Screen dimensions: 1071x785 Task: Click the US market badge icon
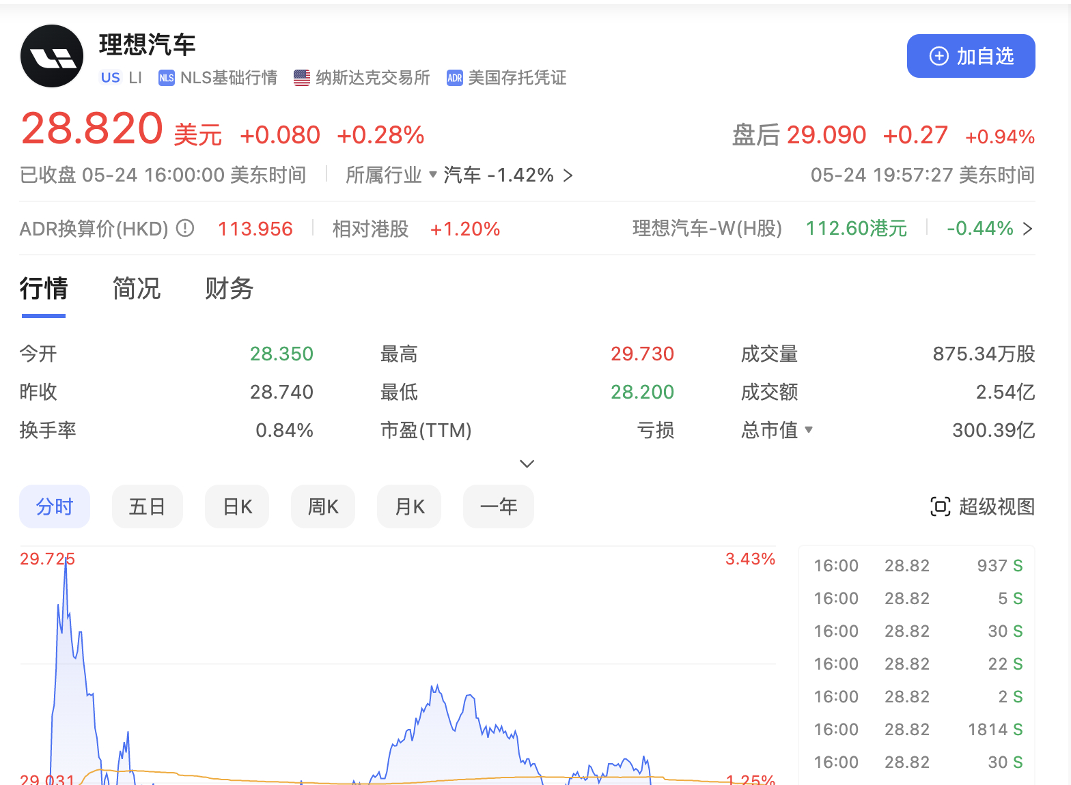pos(111,78)
